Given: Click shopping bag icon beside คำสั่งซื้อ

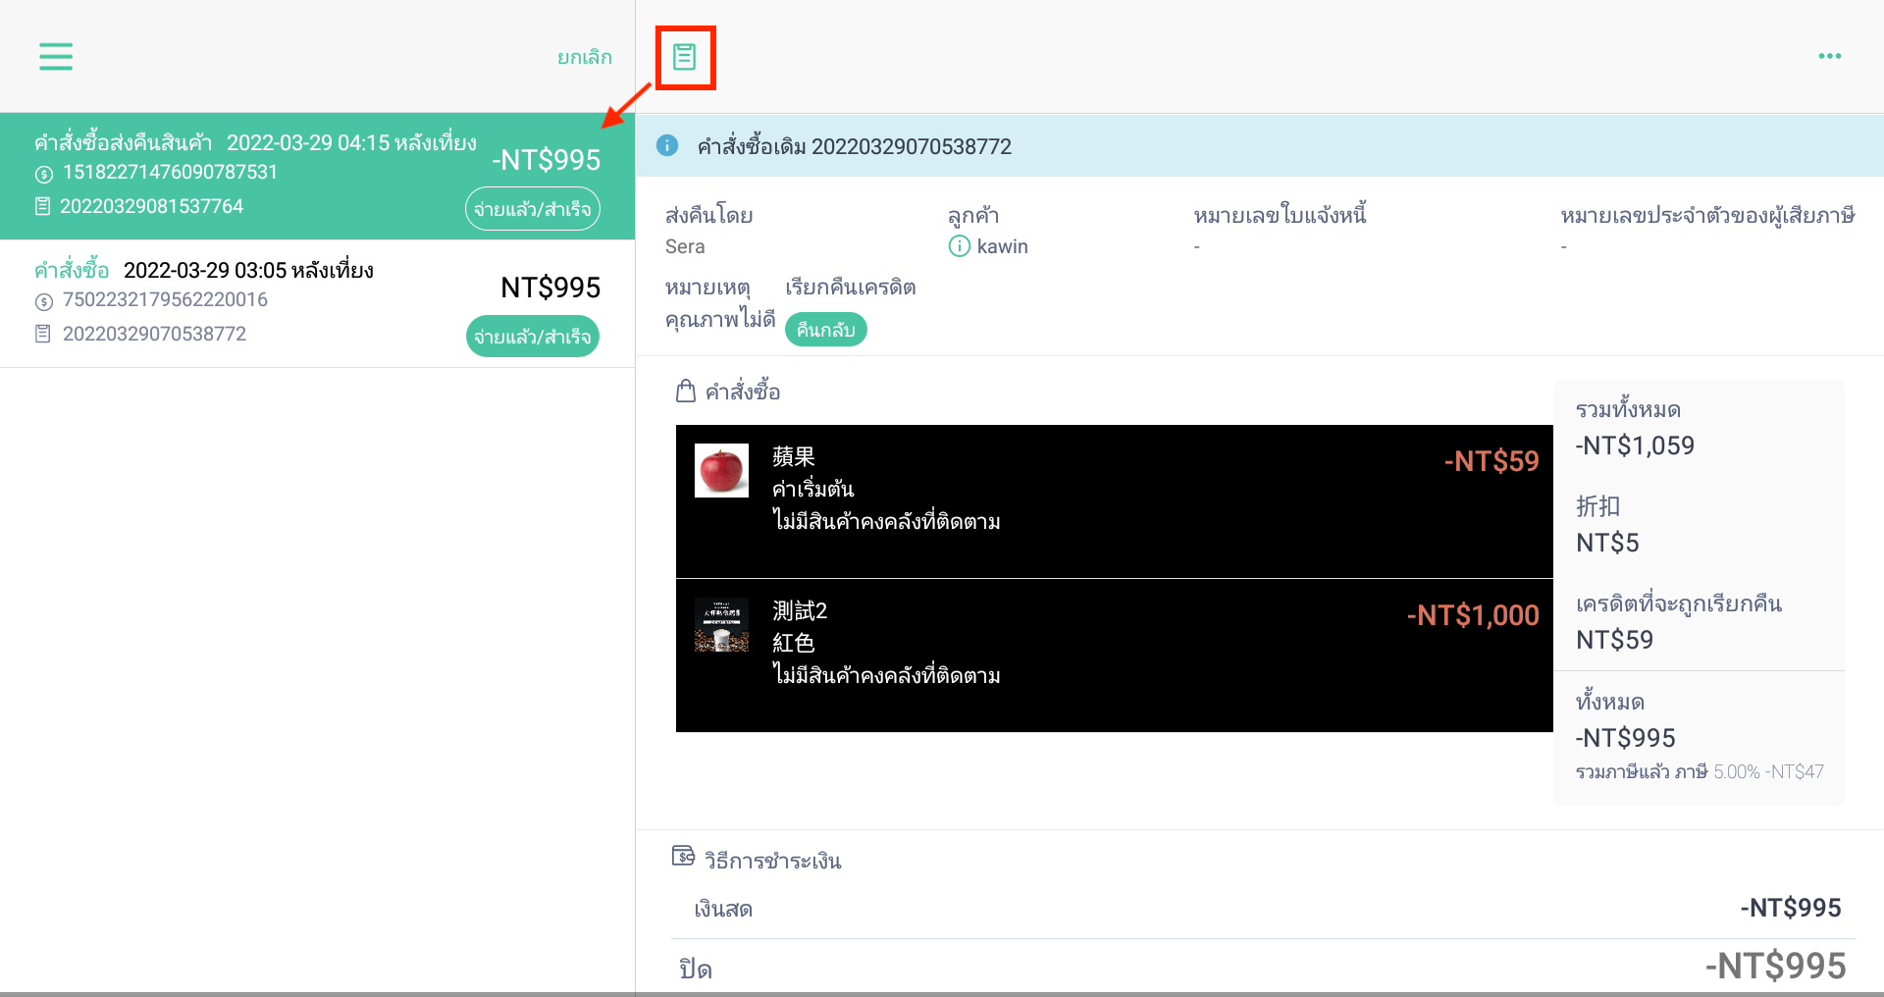Looking at the screenshot, I should click(686, 392).
